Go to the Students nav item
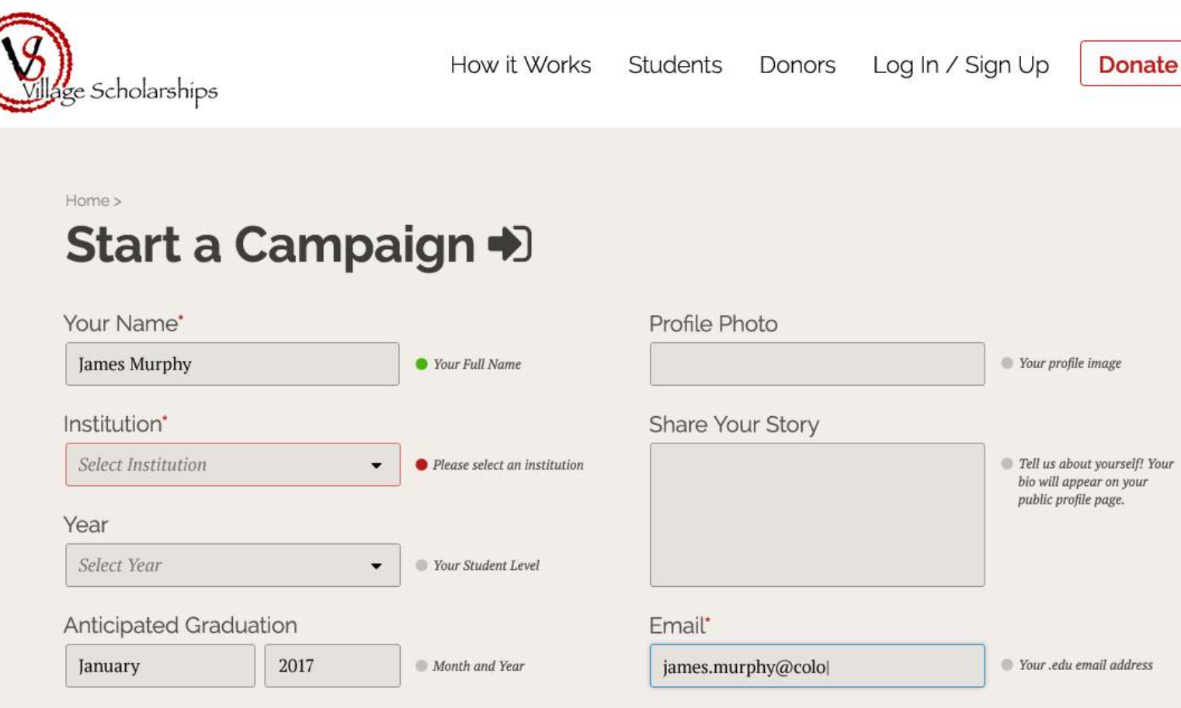Viewport: 1181px width, 708px height. pyautogui.click(x=675, y=65)
